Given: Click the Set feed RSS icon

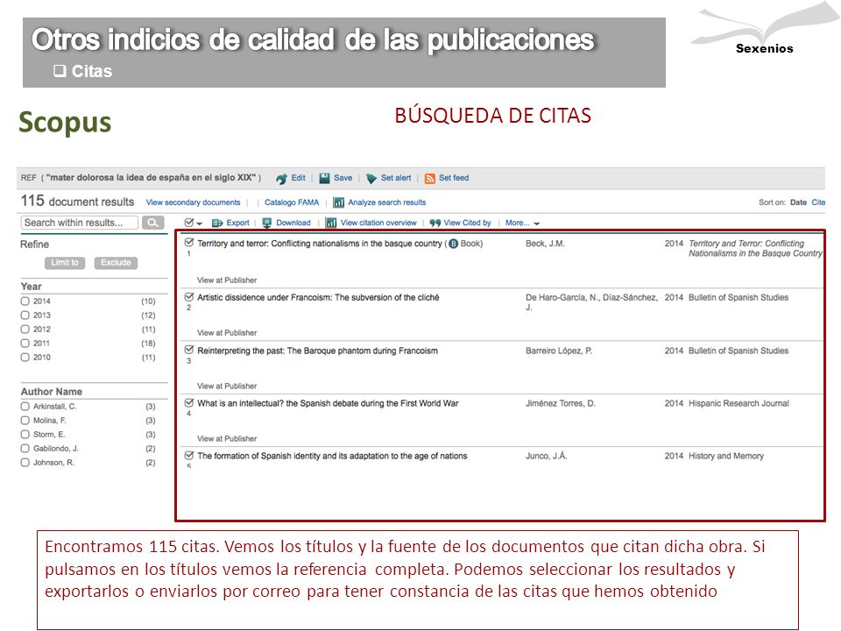Looking at the screenshot, I should click(x=429, y=179).
